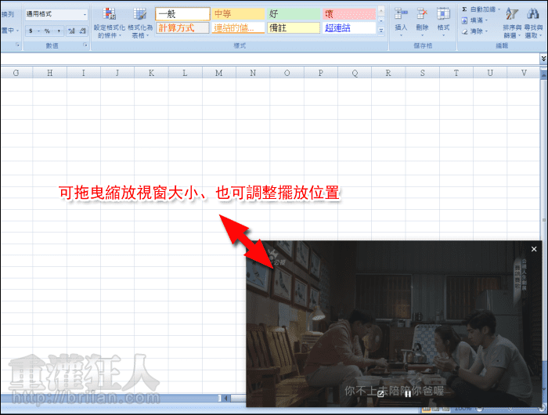Select the 超連結 hyperlink cell style
The width and height of the screenshot is (548, 415).
348,27
